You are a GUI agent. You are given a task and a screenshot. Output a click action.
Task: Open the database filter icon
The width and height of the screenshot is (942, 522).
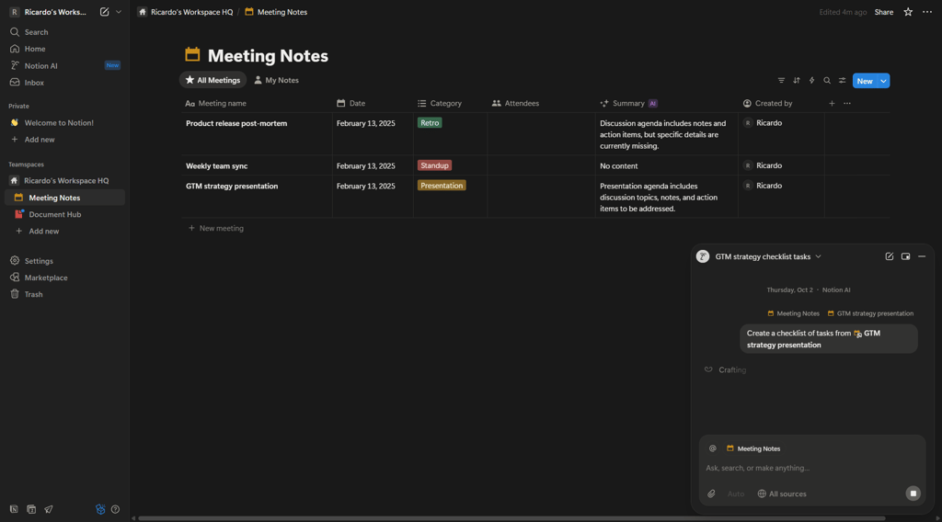[781, 80]
